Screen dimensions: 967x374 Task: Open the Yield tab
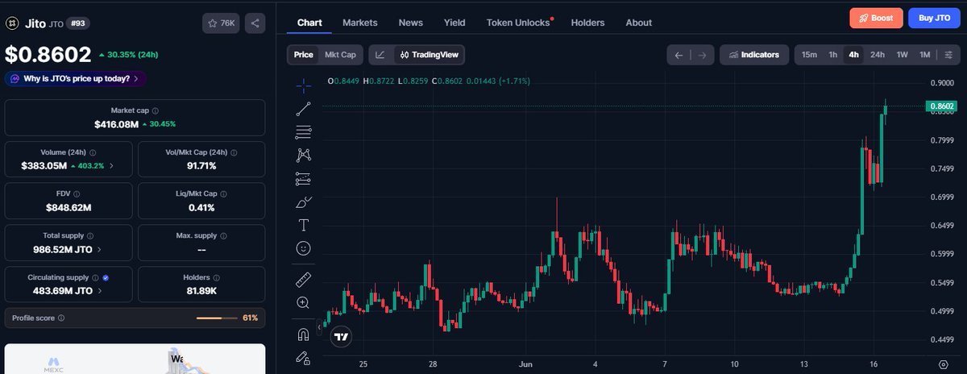tap(454, 23)
